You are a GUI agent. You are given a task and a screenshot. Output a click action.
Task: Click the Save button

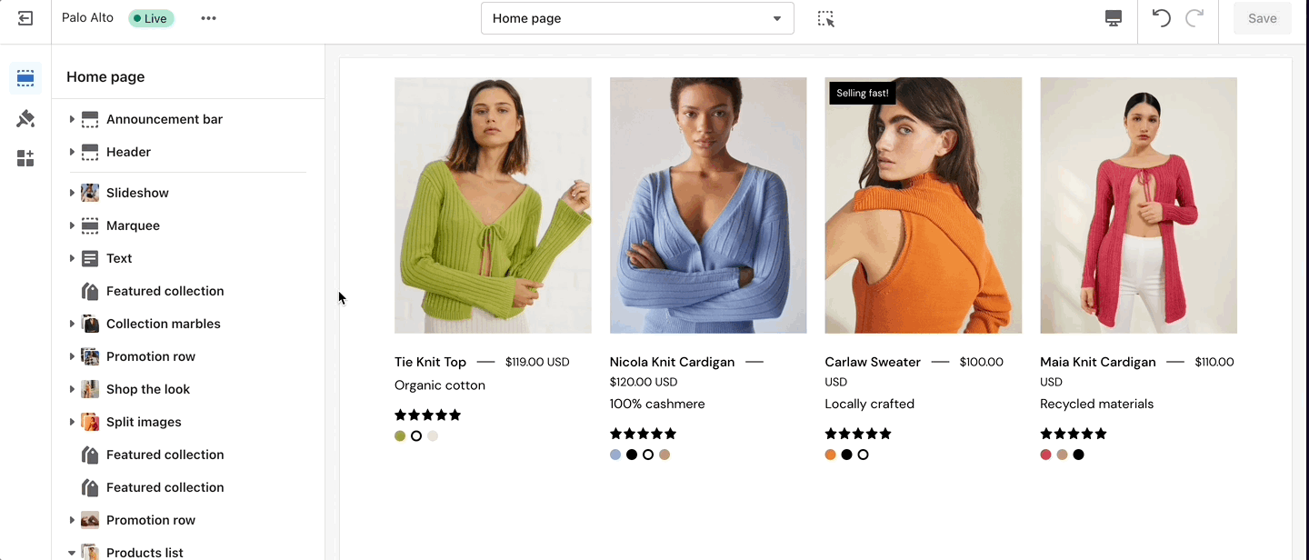(1262, 18)
